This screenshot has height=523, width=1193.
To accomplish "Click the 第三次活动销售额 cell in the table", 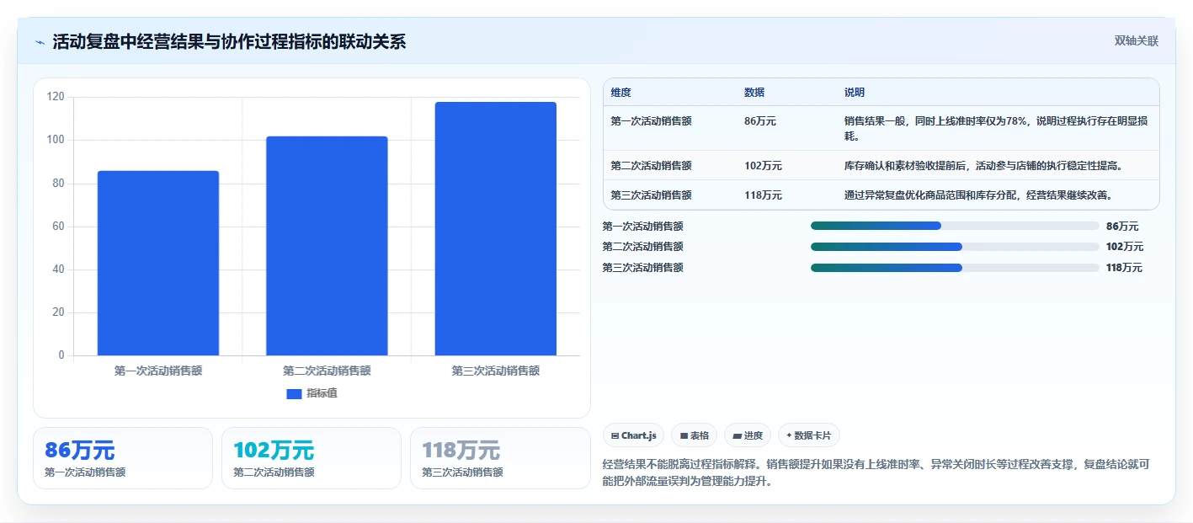I will pyautogui.click(x=652, y=195).
